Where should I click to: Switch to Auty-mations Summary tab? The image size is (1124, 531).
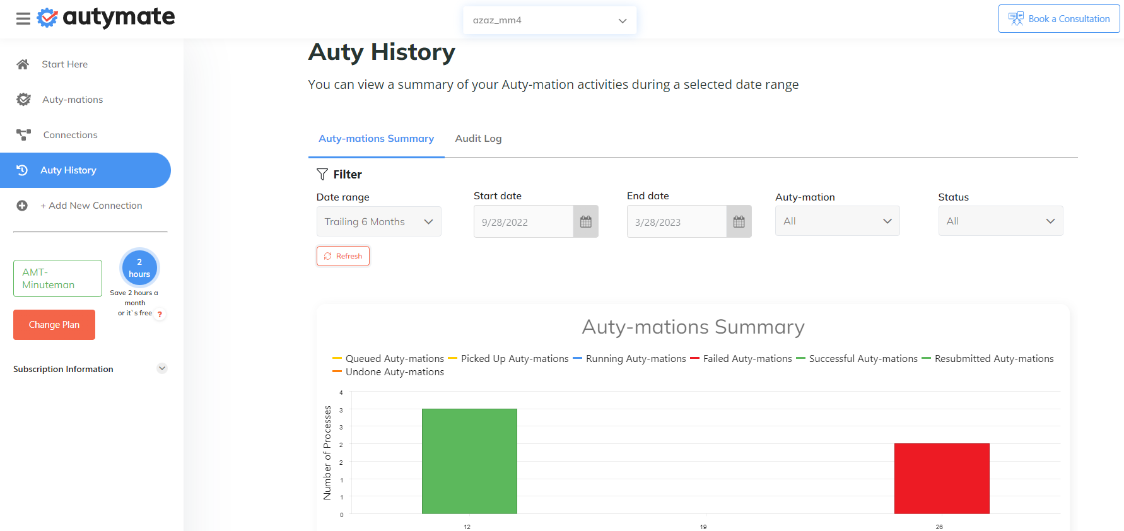click(x=376, y=139)
